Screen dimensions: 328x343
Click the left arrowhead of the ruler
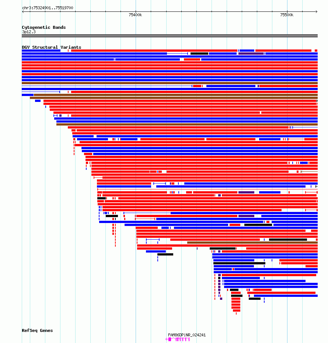(x=23, y=11)
